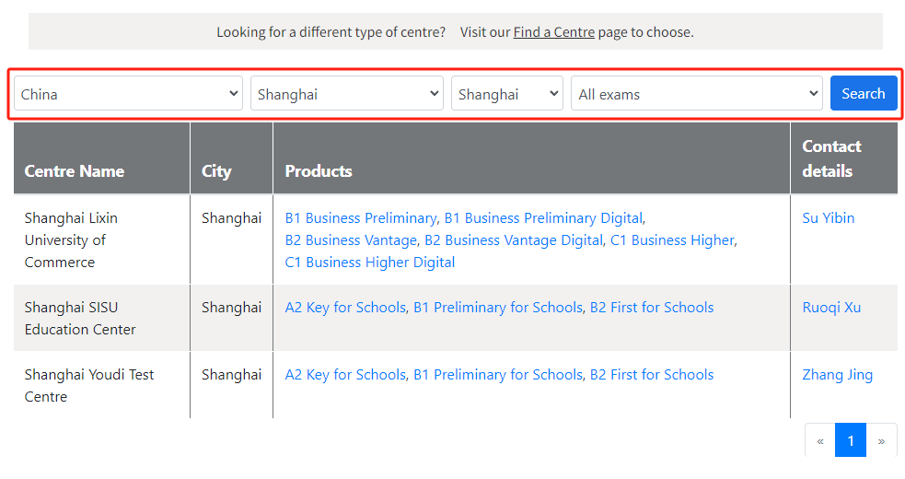Viewport: 905px width, 479px height.
Task: Open C1 Business Higher Digital link
Action: (x=370, y=263)
